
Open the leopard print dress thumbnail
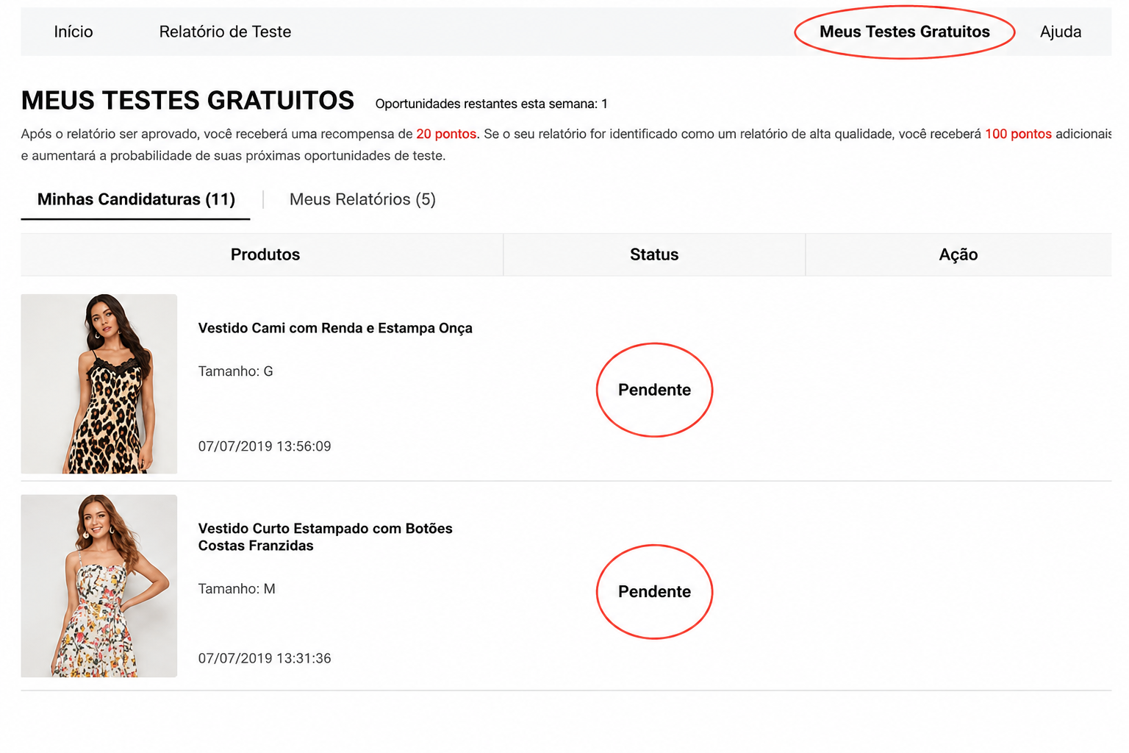99,384
